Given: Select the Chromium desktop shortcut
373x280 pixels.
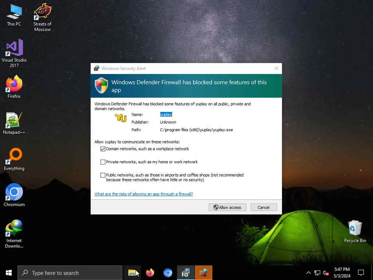Looking at the screenshot, I should tap(14, 195).
